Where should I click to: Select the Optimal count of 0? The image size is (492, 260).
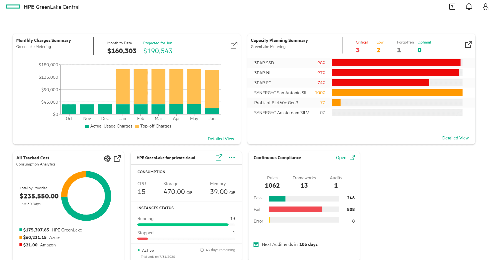pyautogui.click(x=419, y=50)
